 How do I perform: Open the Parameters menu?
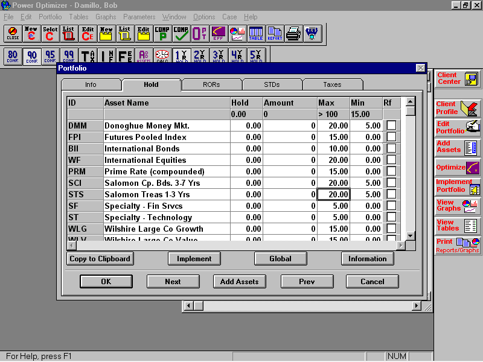pos(139,17)
